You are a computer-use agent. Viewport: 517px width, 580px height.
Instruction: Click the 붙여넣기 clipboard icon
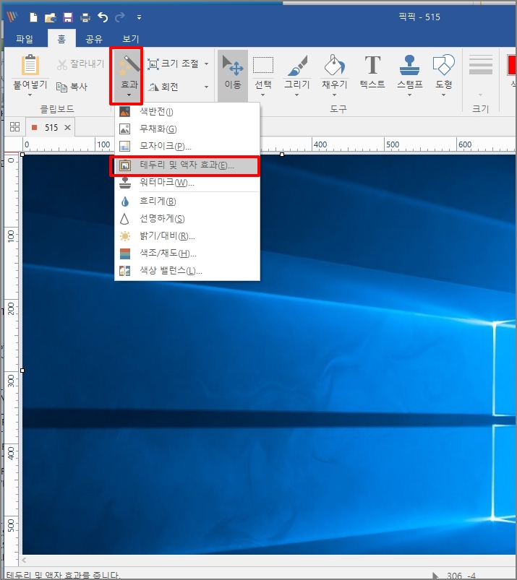(30, 65)
